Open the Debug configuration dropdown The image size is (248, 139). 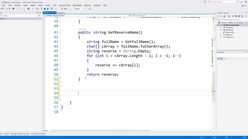(78, 8)
